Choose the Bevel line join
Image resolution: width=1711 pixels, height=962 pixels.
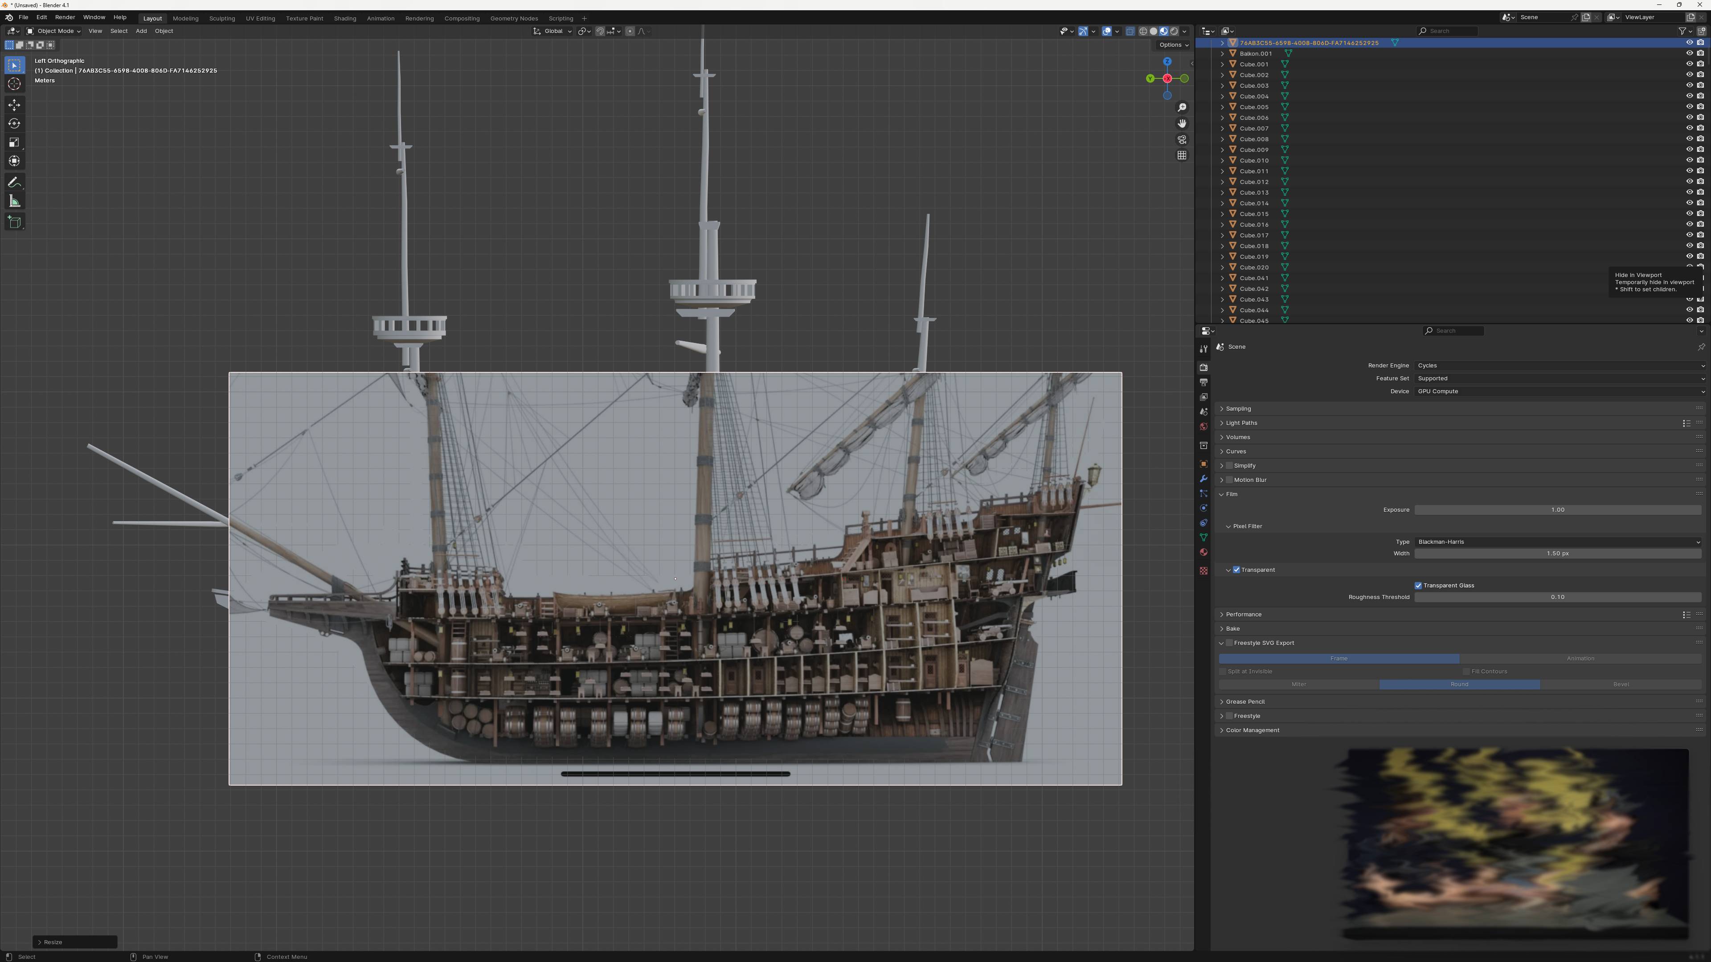pos(1621,685)
